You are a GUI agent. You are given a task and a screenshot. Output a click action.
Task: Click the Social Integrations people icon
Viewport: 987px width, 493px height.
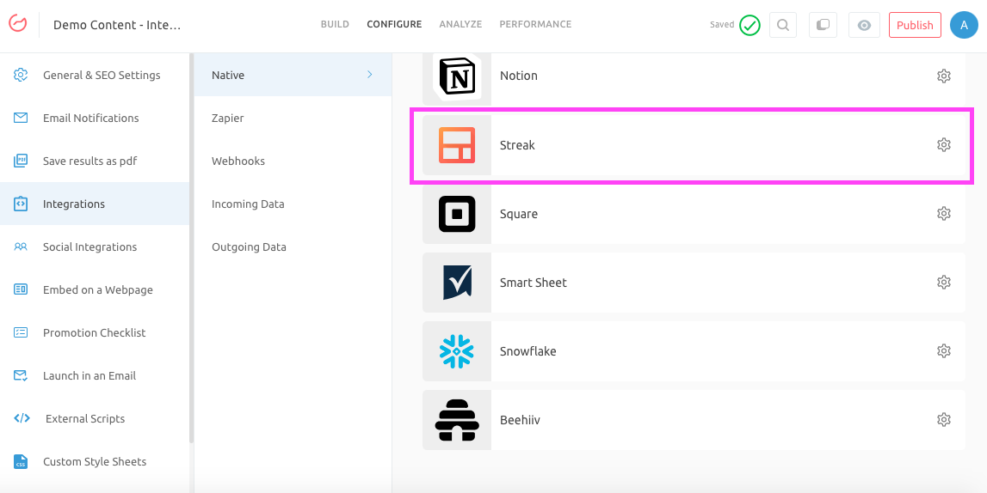pyautogui.click(x=21, y=246)
